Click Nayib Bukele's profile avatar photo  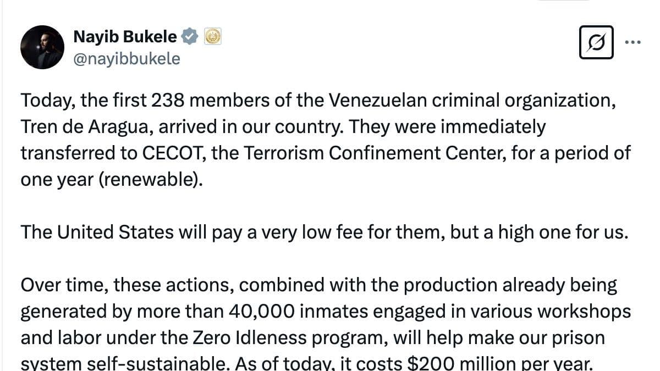coord(42,47)
